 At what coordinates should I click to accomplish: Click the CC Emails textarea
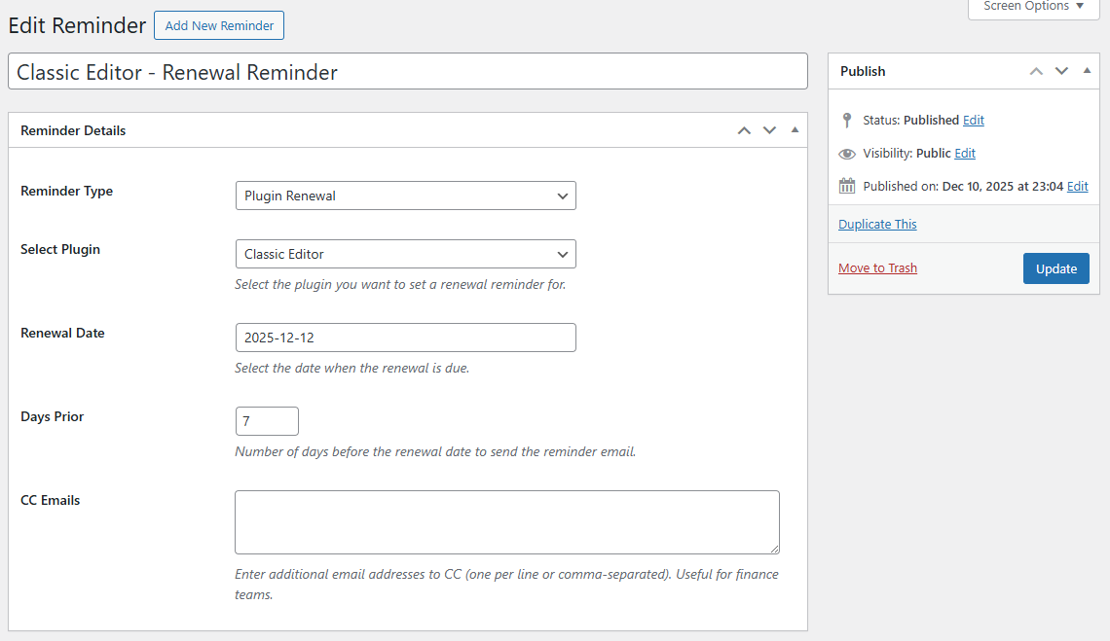pos(507,522)
